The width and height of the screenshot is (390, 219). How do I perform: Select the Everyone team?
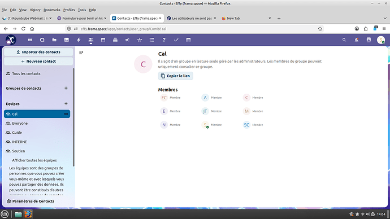point(37,123)
